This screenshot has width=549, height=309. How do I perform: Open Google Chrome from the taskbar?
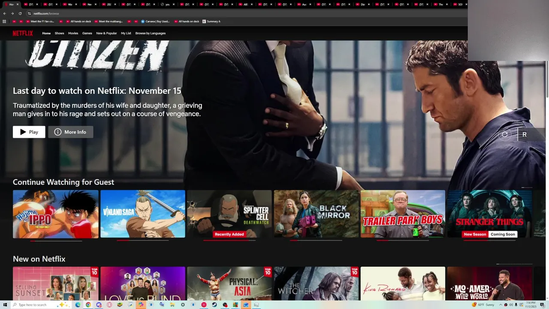point(88,305)
